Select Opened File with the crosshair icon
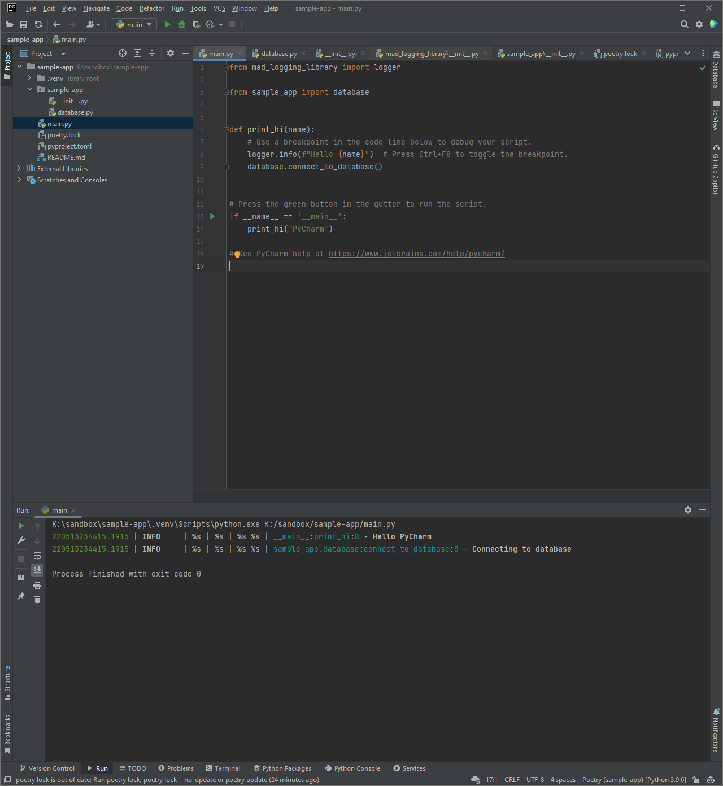Image resolution: width=723 pixels, height=786 pixels. (x=122, y=53)
